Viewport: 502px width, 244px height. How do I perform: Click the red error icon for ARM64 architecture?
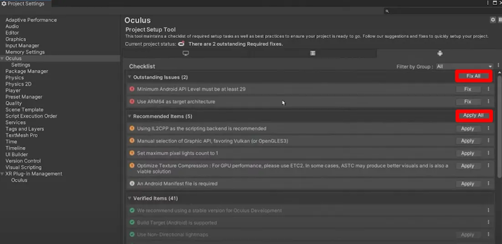(x=132, y=102)
